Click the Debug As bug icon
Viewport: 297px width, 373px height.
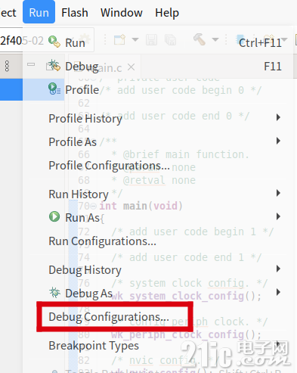(54, 293)
